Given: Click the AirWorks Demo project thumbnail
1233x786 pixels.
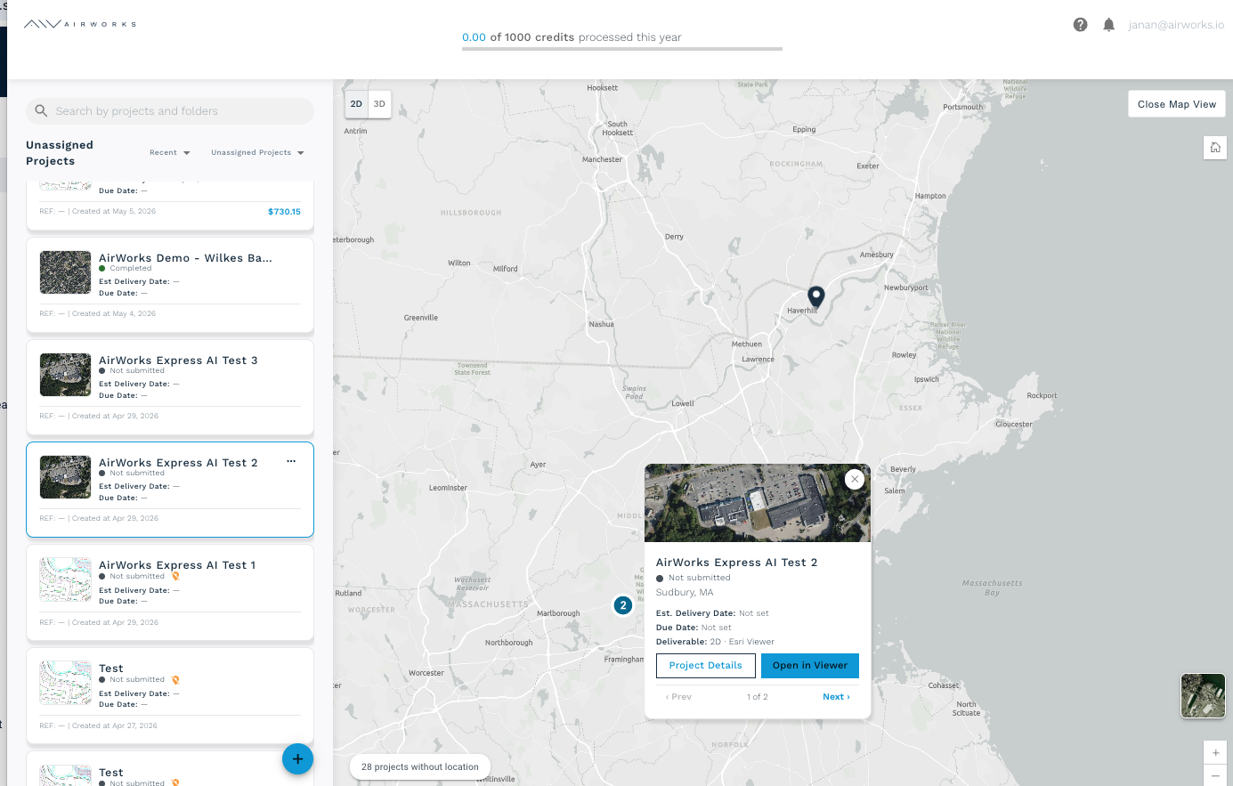Looking at the screenshot, I should click(x=66, y=272).
